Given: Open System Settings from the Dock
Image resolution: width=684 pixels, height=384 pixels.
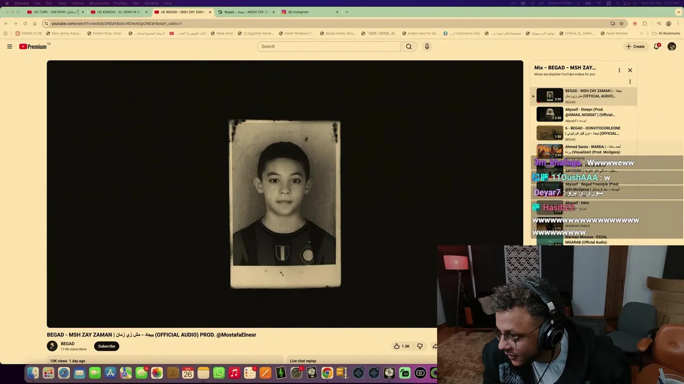Looking at the screenshot, I should coord(296,373).
